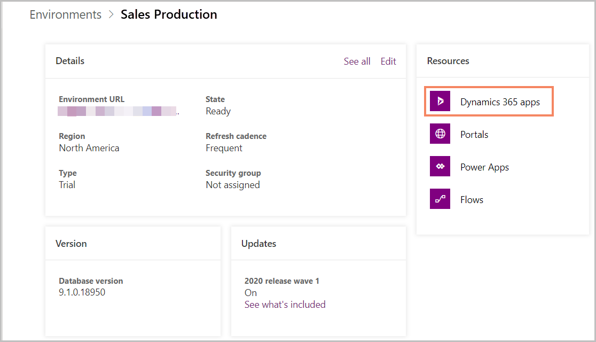Screen dimensions: 596x342
Task: Click See all in Details
Action: [357, 61]
